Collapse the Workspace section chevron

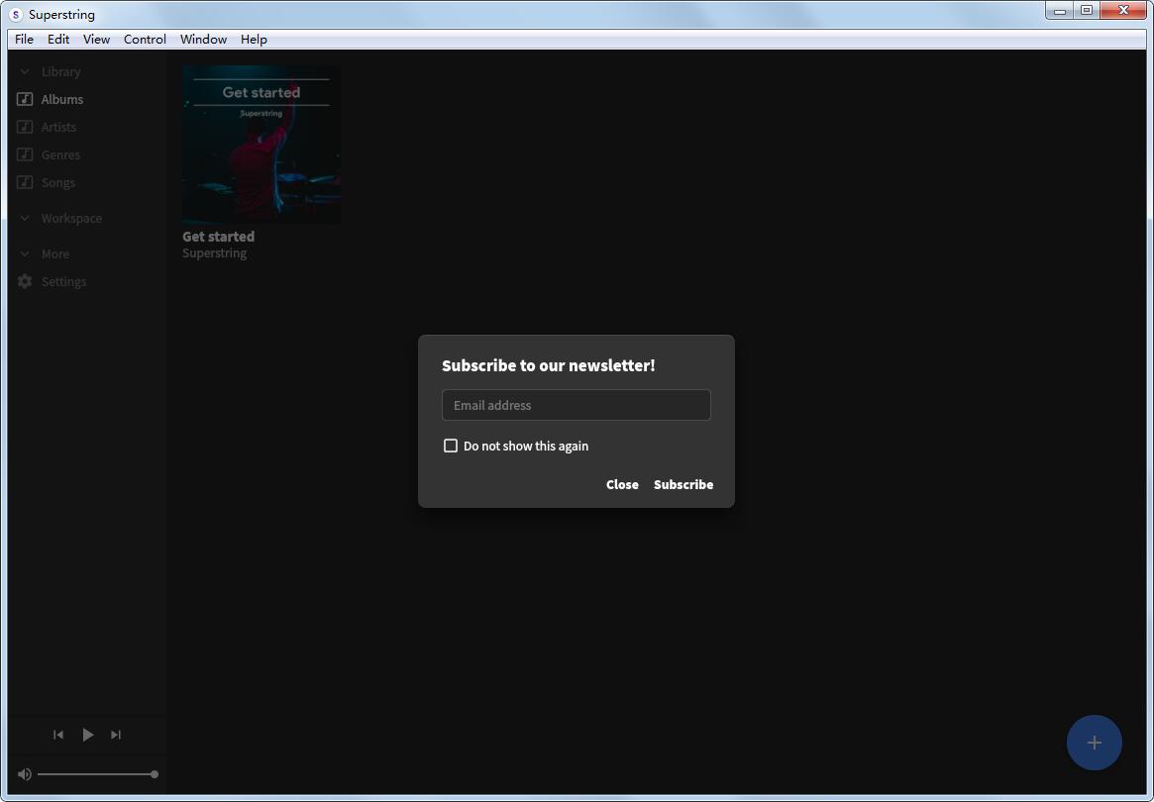pyautogui.click(x=25, y=218)
